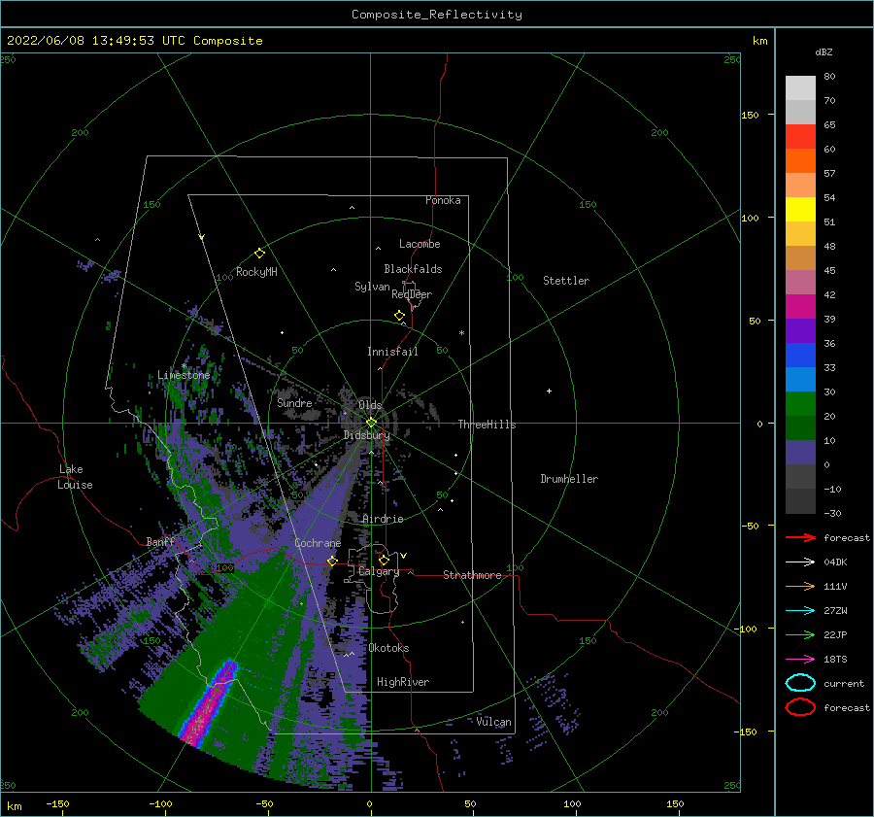Select the 10 dBZ slate purple swatch
The width and height of the screenshot is (874, 817).
click(x=800, y=453)
